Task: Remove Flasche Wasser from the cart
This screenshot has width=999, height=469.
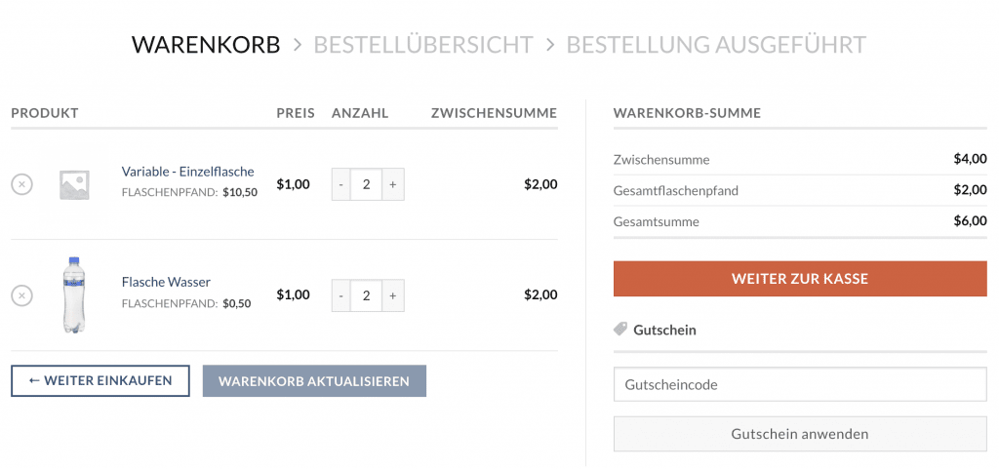Action: pyautogui.click(x=21, y=295)
